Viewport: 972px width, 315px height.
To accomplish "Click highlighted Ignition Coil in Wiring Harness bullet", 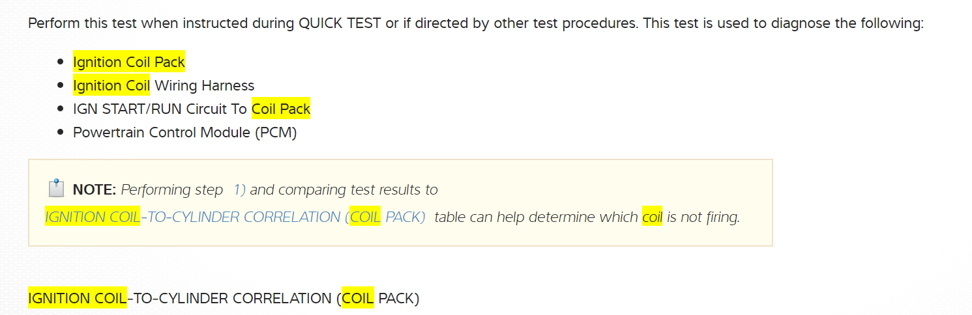I will pyautogui.click(x=111, y=86).
